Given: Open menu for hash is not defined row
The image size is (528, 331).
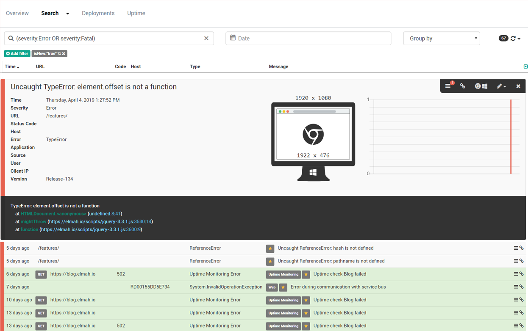Looking at the screenshot, I should pyautogui.click(x=516, y=248).
